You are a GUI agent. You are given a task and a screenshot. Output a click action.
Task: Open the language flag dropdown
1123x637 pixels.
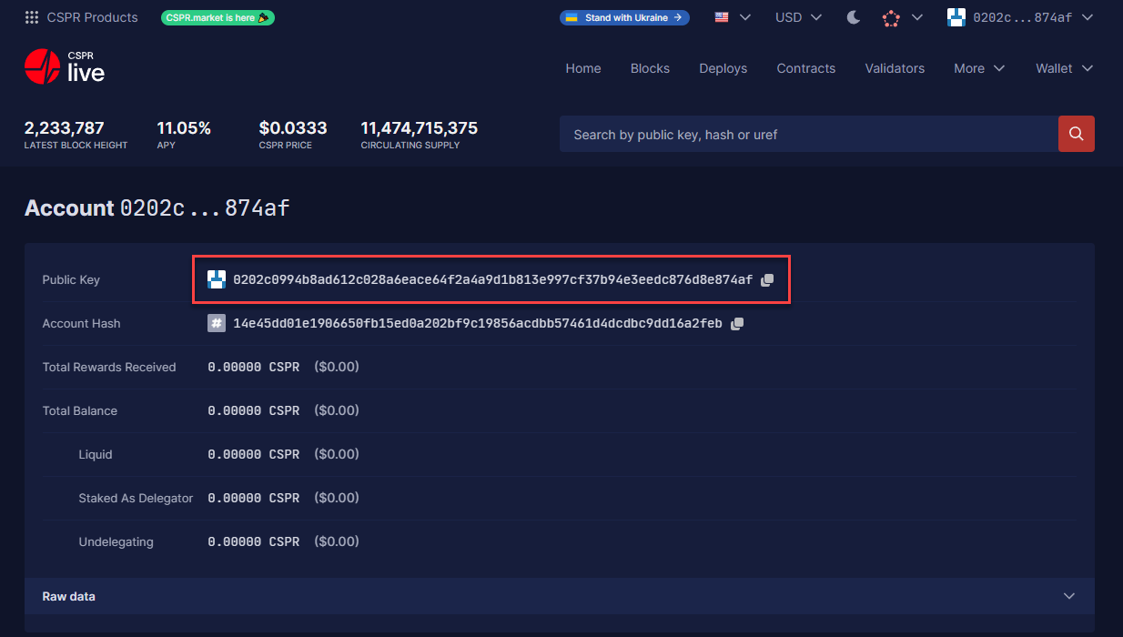coord(732,17)
